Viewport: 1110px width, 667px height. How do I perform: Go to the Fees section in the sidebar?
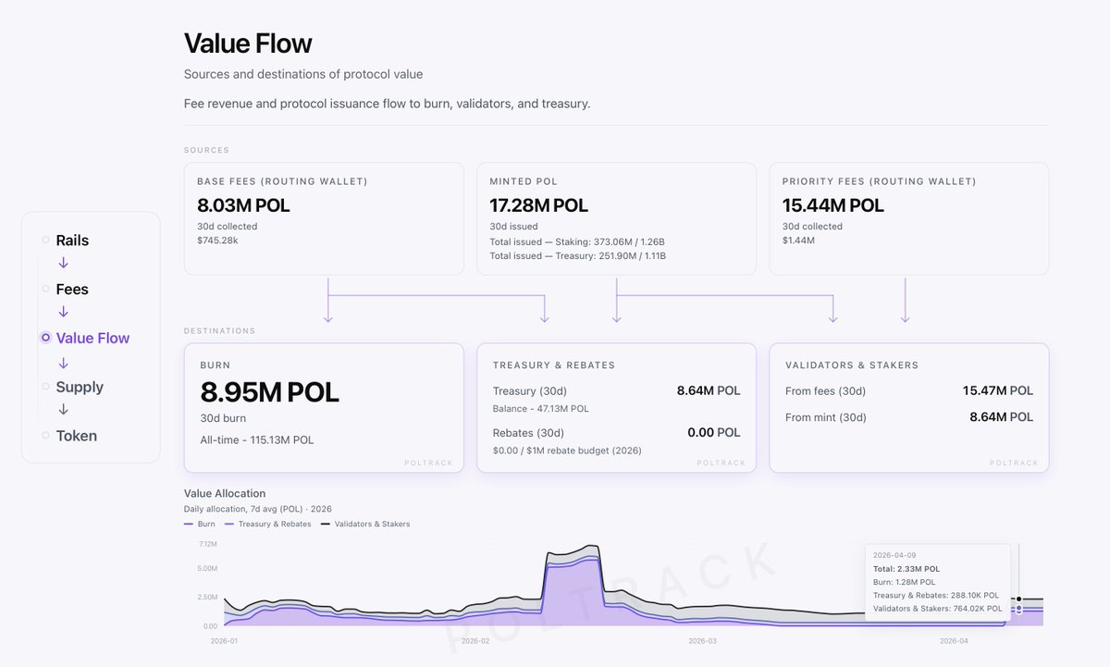pyautogui.click(x=72, y=290)
